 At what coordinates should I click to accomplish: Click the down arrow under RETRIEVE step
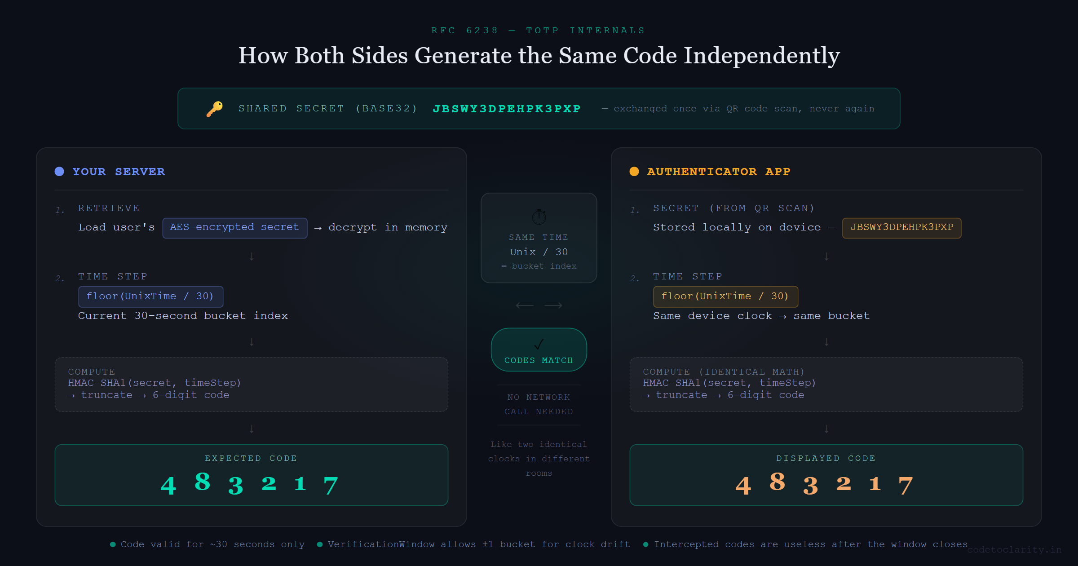click(251, 256)
